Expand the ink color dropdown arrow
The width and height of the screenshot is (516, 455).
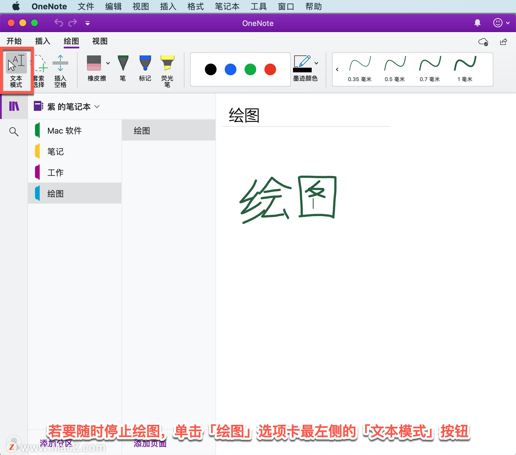[x=316, y=63]
